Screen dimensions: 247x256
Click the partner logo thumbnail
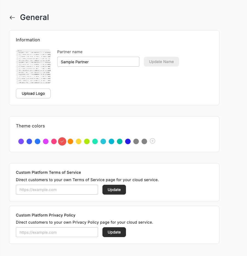(33, 67)
